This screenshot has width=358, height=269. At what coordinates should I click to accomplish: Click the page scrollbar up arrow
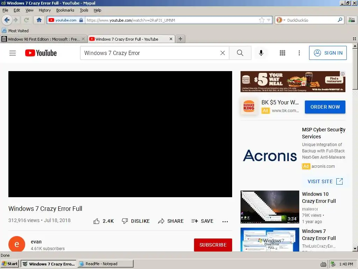point(355,46)
